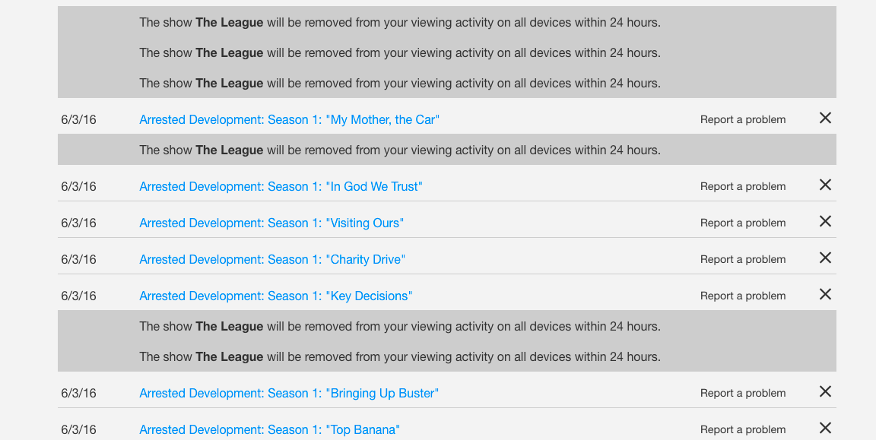The width and height of the screenshot is (876, 440).
Task: Remove "Bringing Up Buster" using the X icon
Action: point(825,391)
